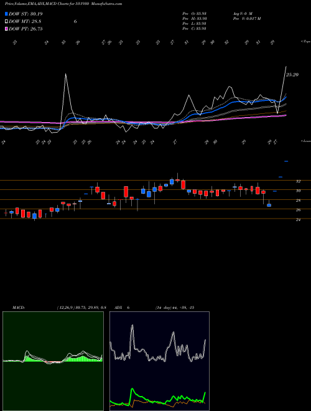Click the 'MACD:' panel label
The image size is (311, 411).
pos(18,308)
